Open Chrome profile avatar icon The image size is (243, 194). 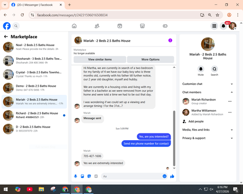tap(229, 15)
